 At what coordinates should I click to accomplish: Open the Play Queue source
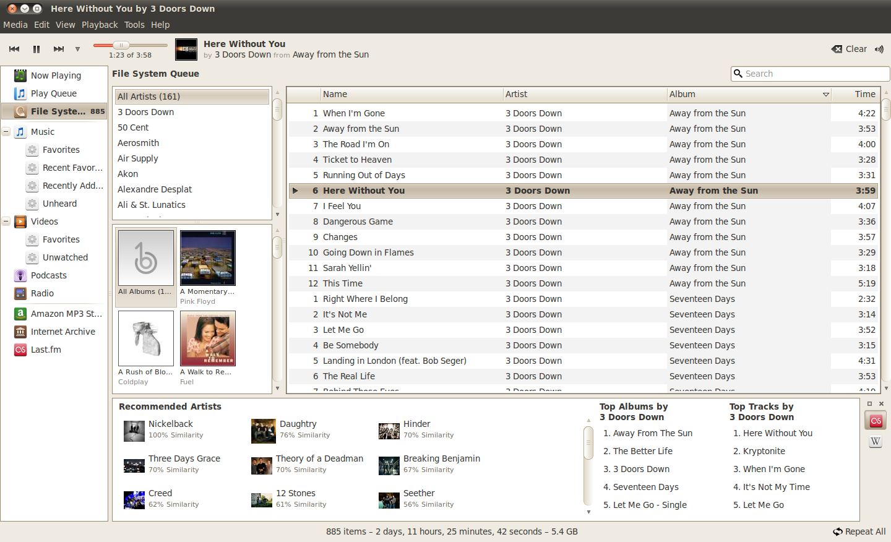point(54,93)
